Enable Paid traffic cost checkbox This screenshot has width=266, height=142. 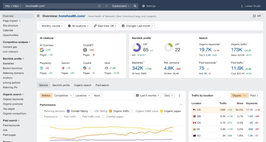pyautogui.click(x=79, y=116)
